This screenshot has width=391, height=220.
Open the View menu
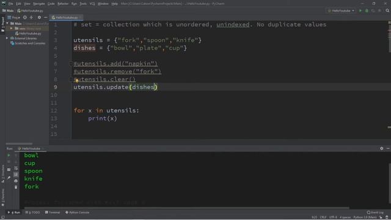[27, 4]
